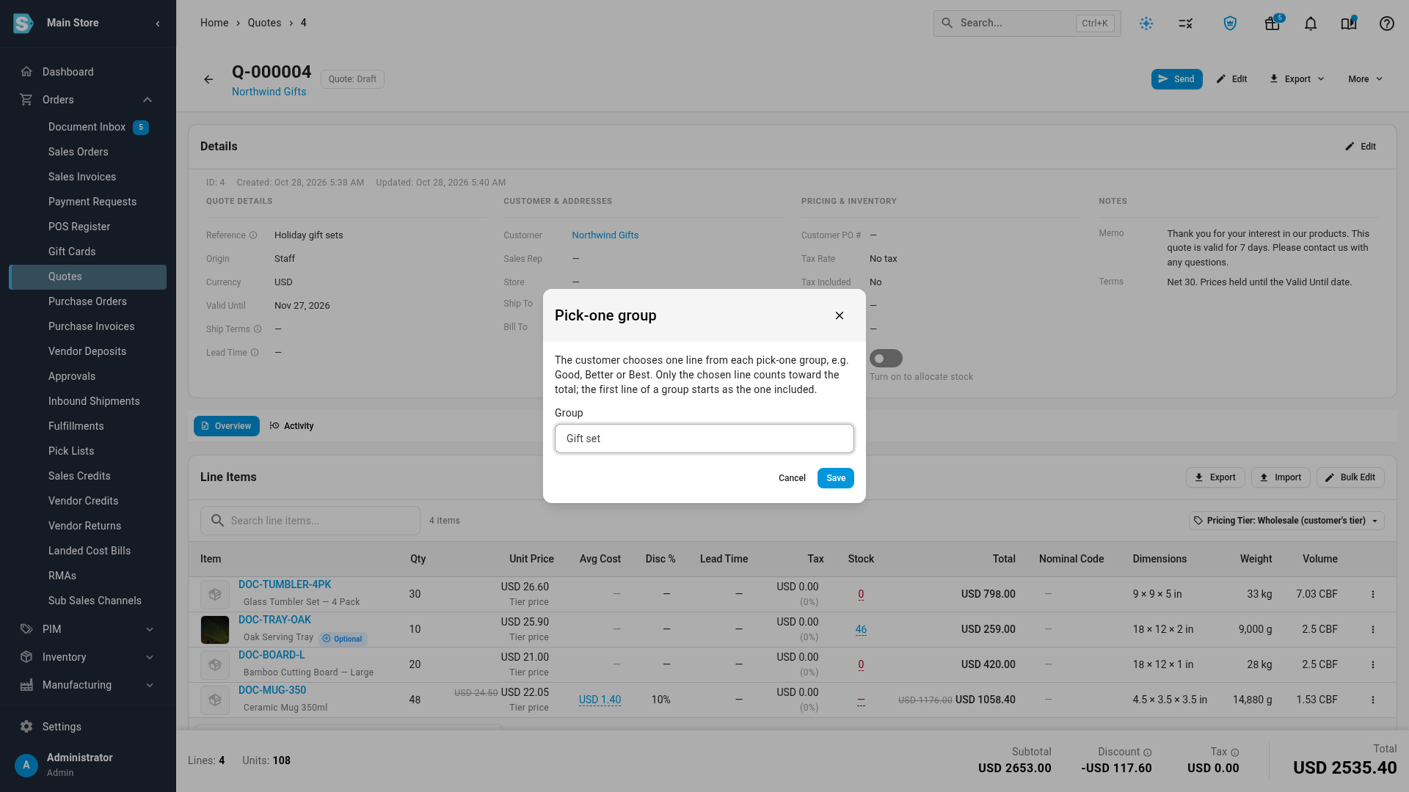
Task: Switch to the Activity tab
Action: 292,426
